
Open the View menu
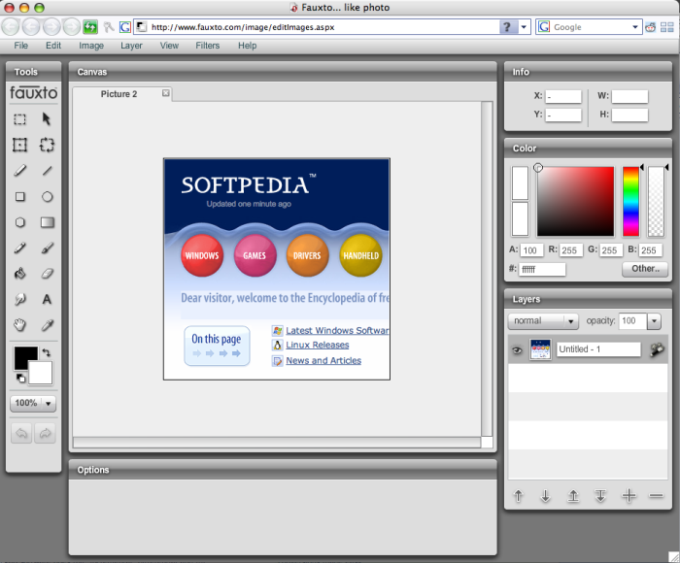coord(169,46)
